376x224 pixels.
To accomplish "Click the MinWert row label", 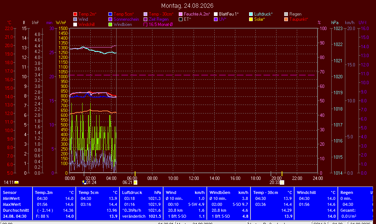I will [x=11, y=198].
